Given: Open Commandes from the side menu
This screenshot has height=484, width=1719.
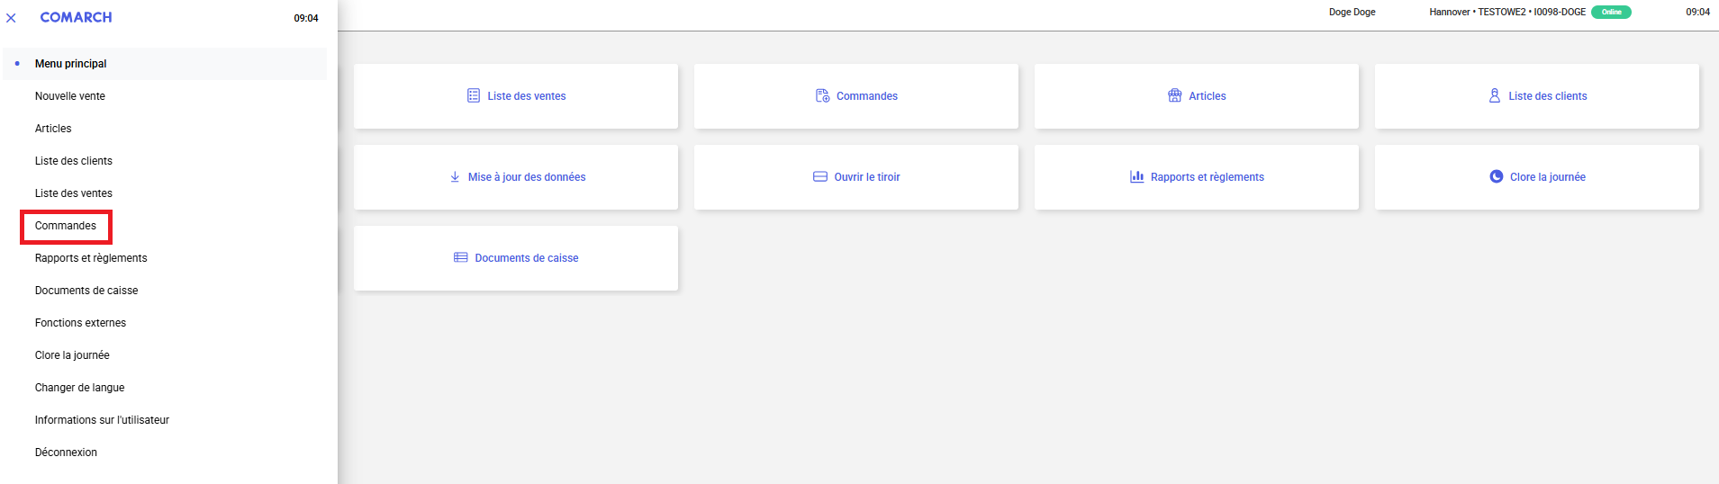Looking at the screenshot, I should 66,226.
